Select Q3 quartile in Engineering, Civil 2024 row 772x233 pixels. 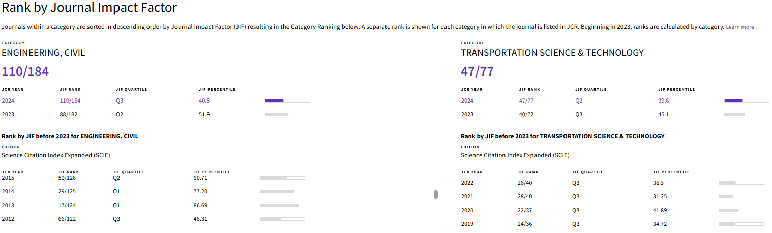click(120, 101)
